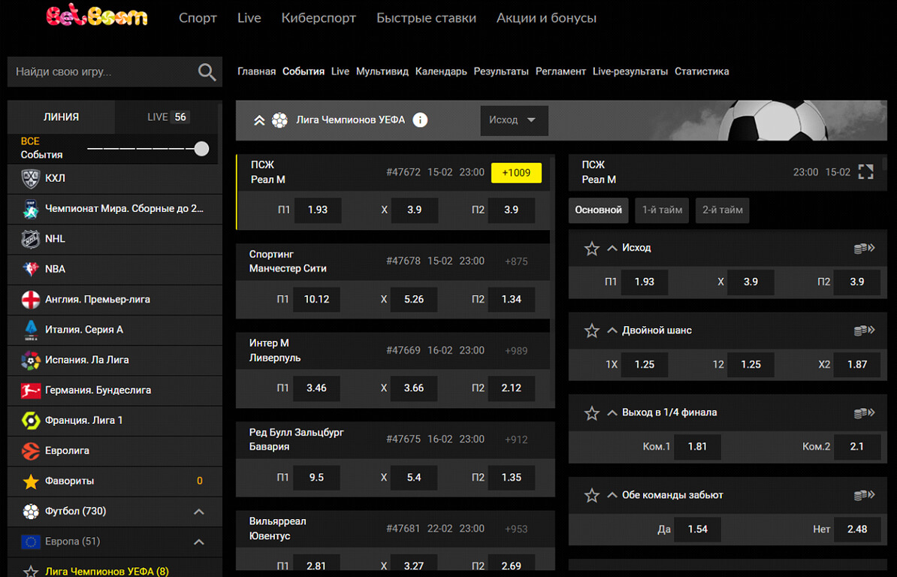The height and width of the screenshot is (577, 897).
Task: Open the КХЛ league icon
Action: point(30,178)
